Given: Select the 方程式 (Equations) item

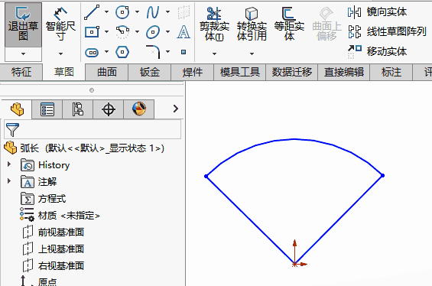Looking at the screenshot, I should (x=44, y=199).
